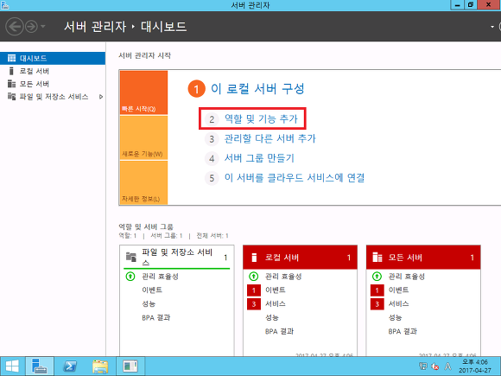
Task: Open BPA 결과 in 모든 서버 tile
Action: coord(403,331)
